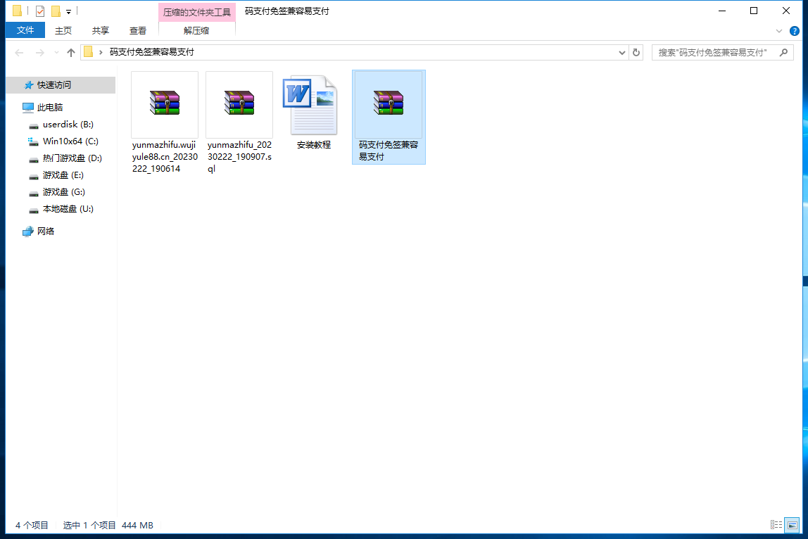Image resolution: width=808 pixels, height=539 pixels.
Task: Switch to large icons view in status bar
Action: pyautogui.click(x=793, y=525)
